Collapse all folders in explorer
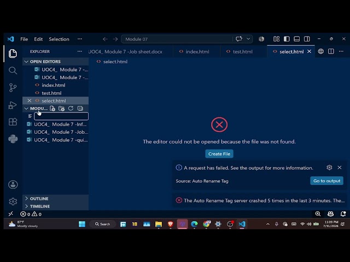 pyautogui.click(x=80, y=109)
